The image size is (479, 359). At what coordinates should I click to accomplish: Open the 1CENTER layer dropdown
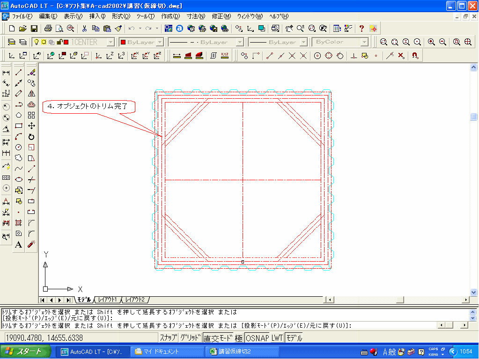111,42
